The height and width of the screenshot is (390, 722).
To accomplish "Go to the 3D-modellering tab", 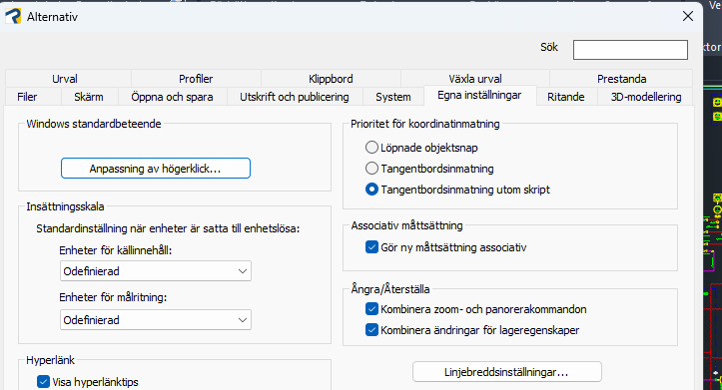I will tap(646, 97).
